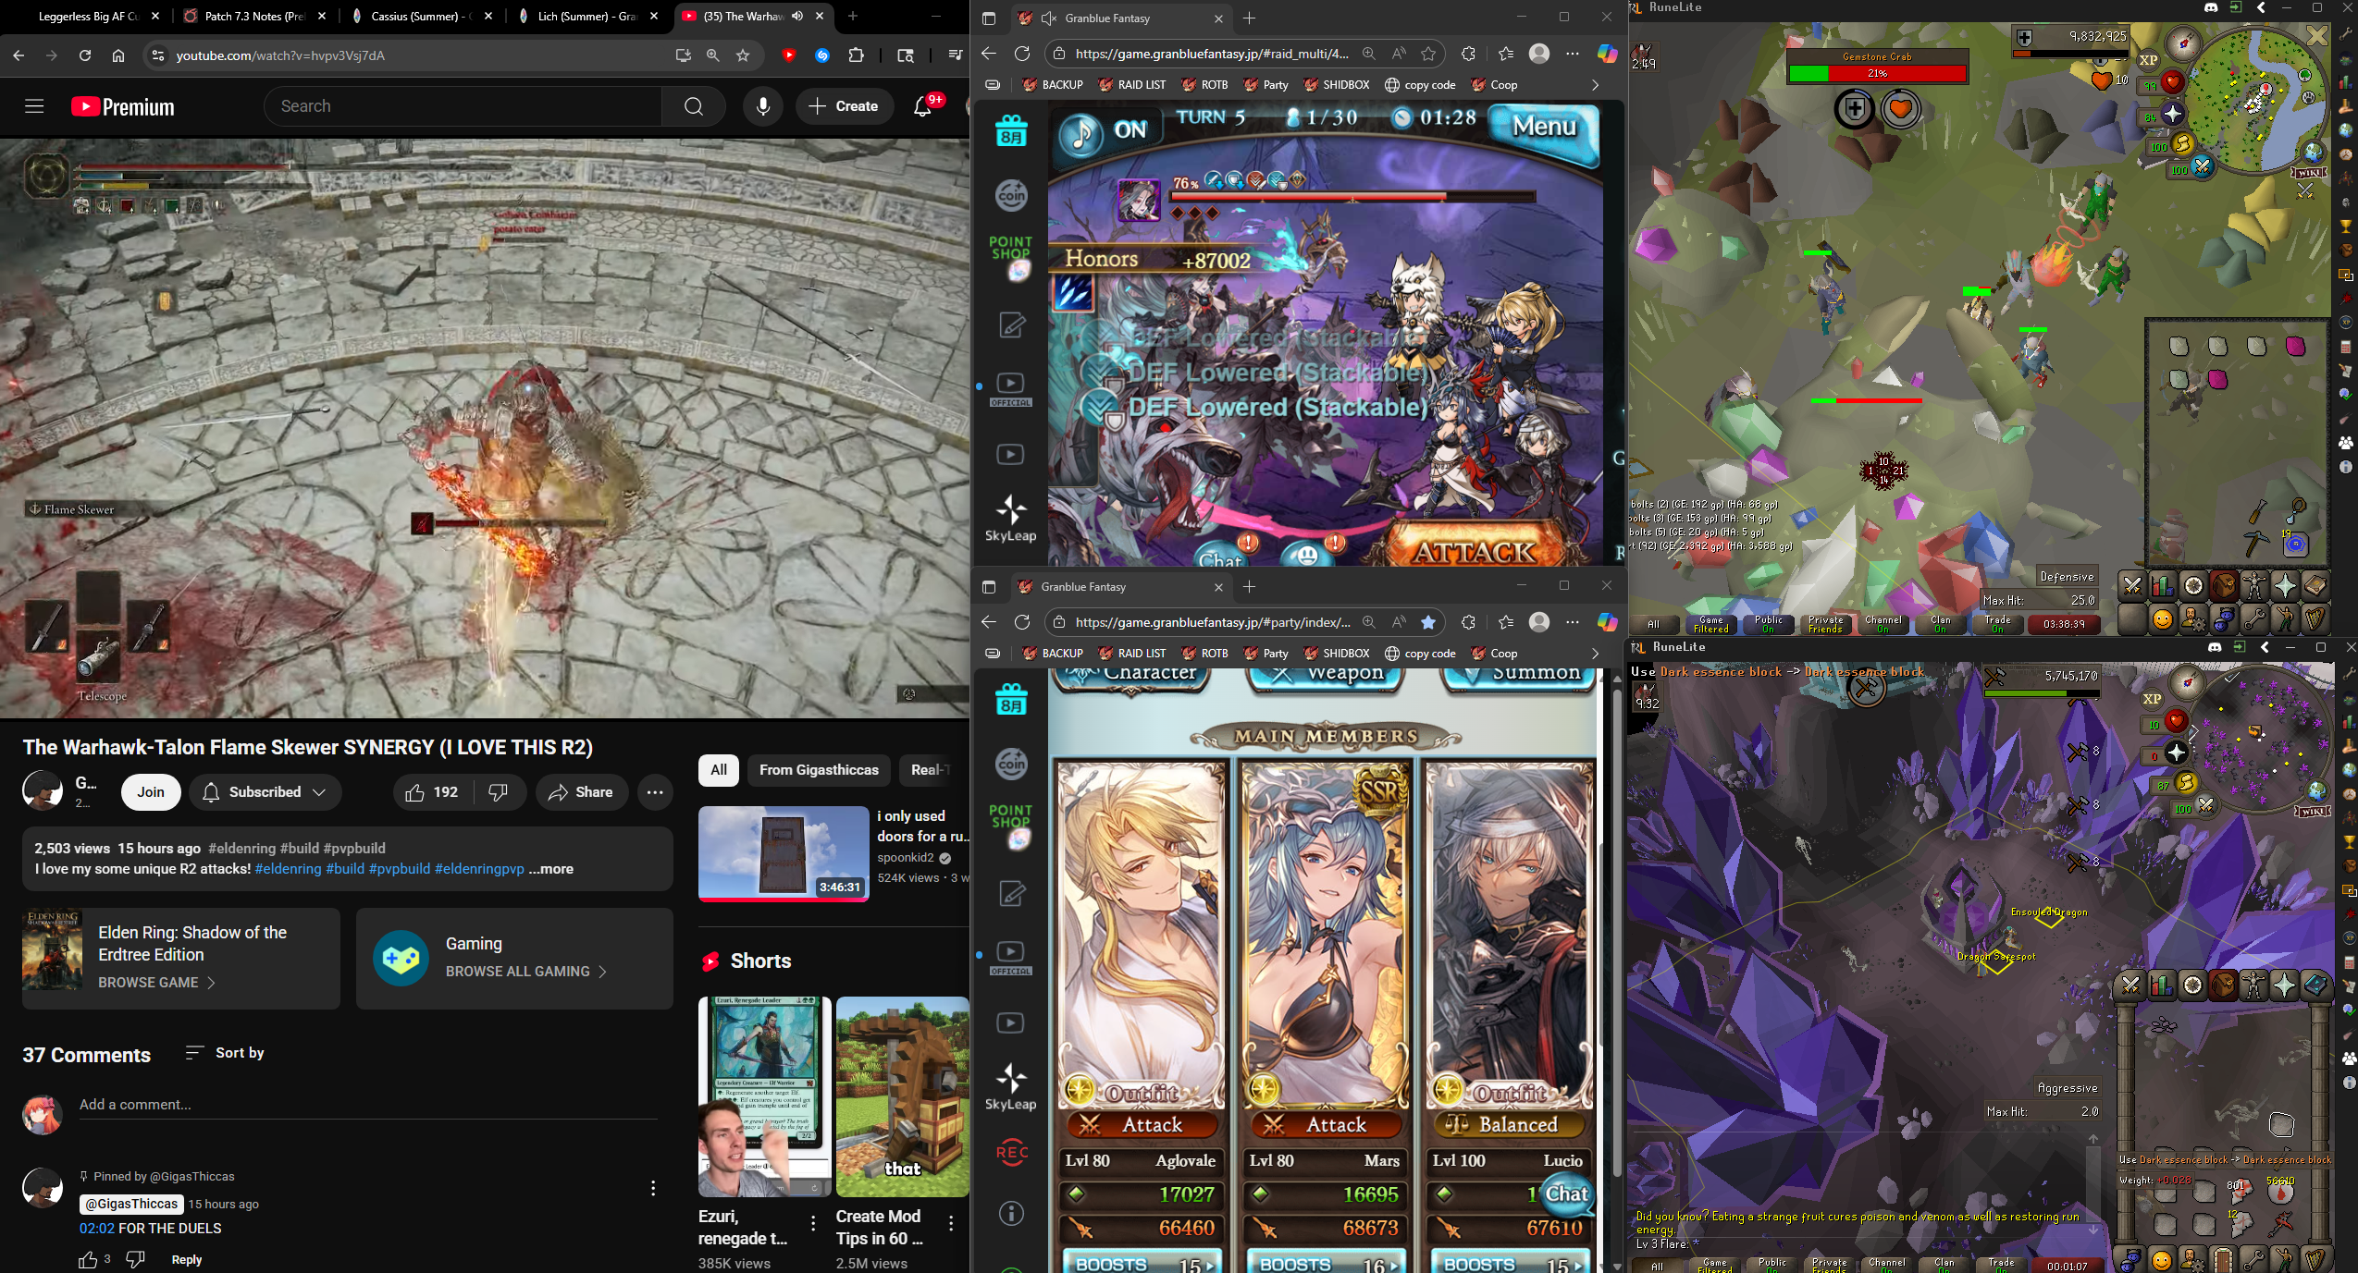
Task: Click the YouTube Search input field
Action: (463, 106)
